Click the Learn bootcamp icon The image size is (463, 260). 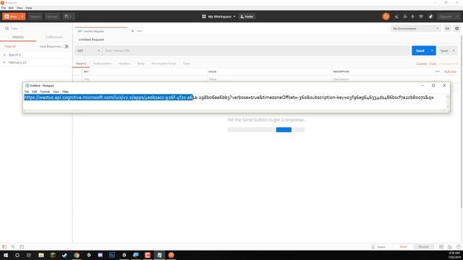click(373, 247)
